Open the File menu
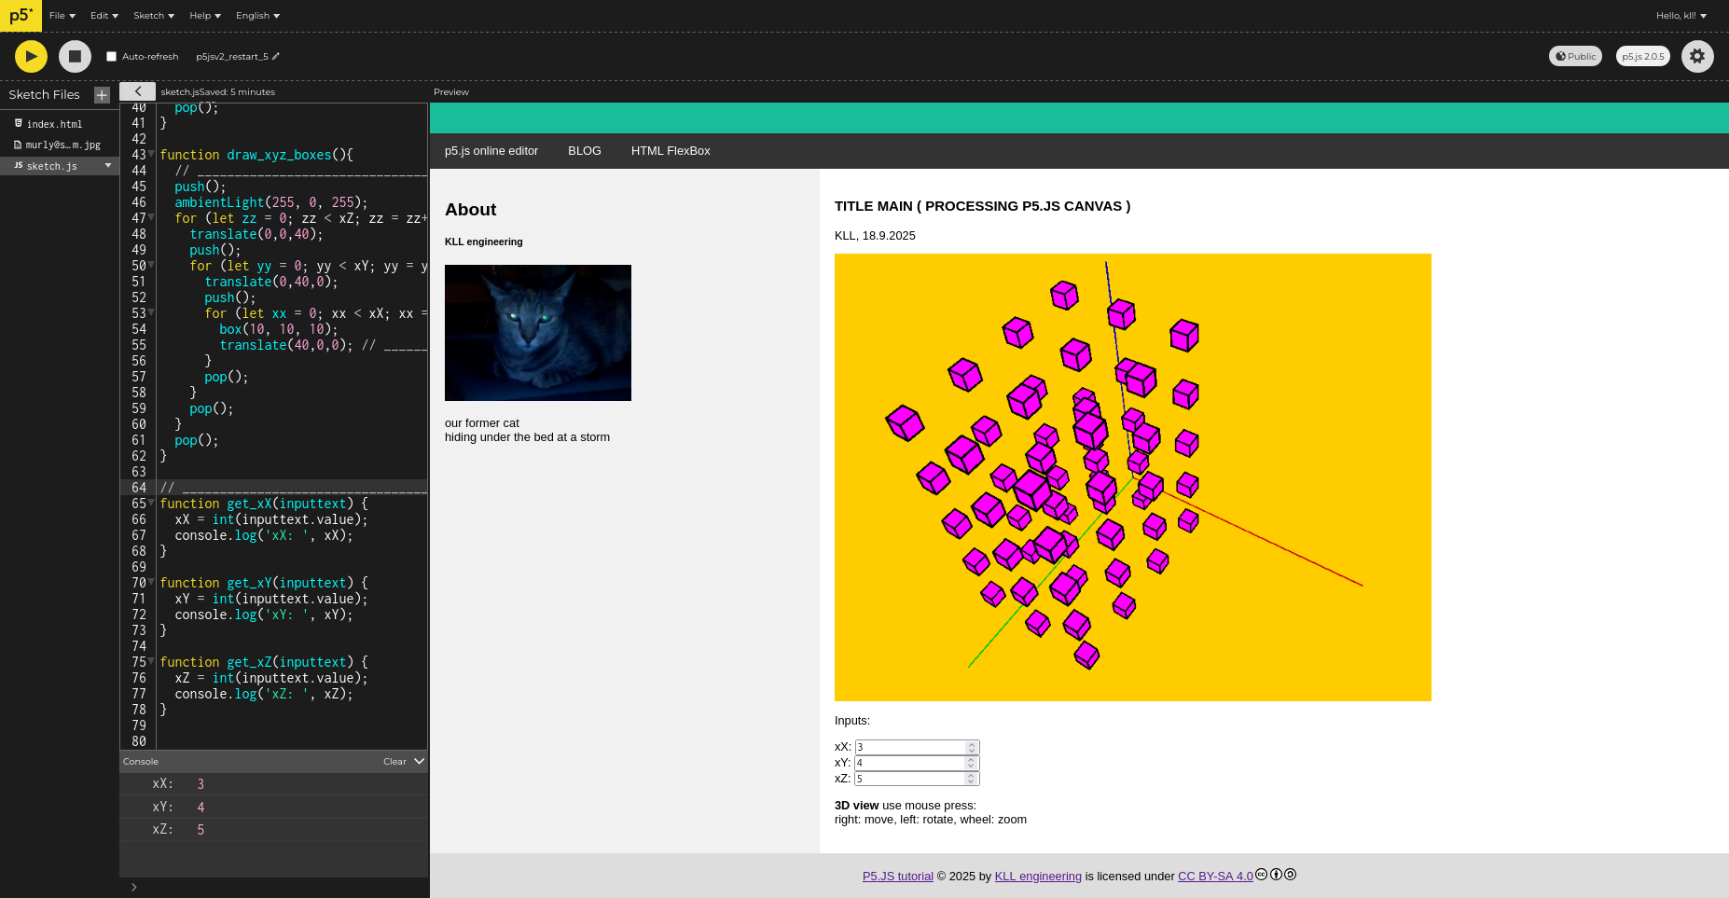 62,16
